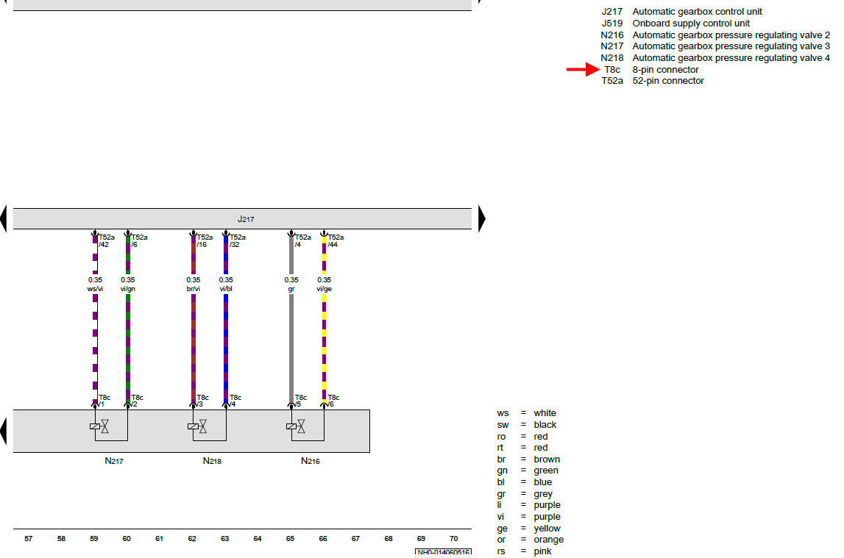Screen dimensions: 844x558
Task: Click track number 59 on bottom scale
Action: 94,539
